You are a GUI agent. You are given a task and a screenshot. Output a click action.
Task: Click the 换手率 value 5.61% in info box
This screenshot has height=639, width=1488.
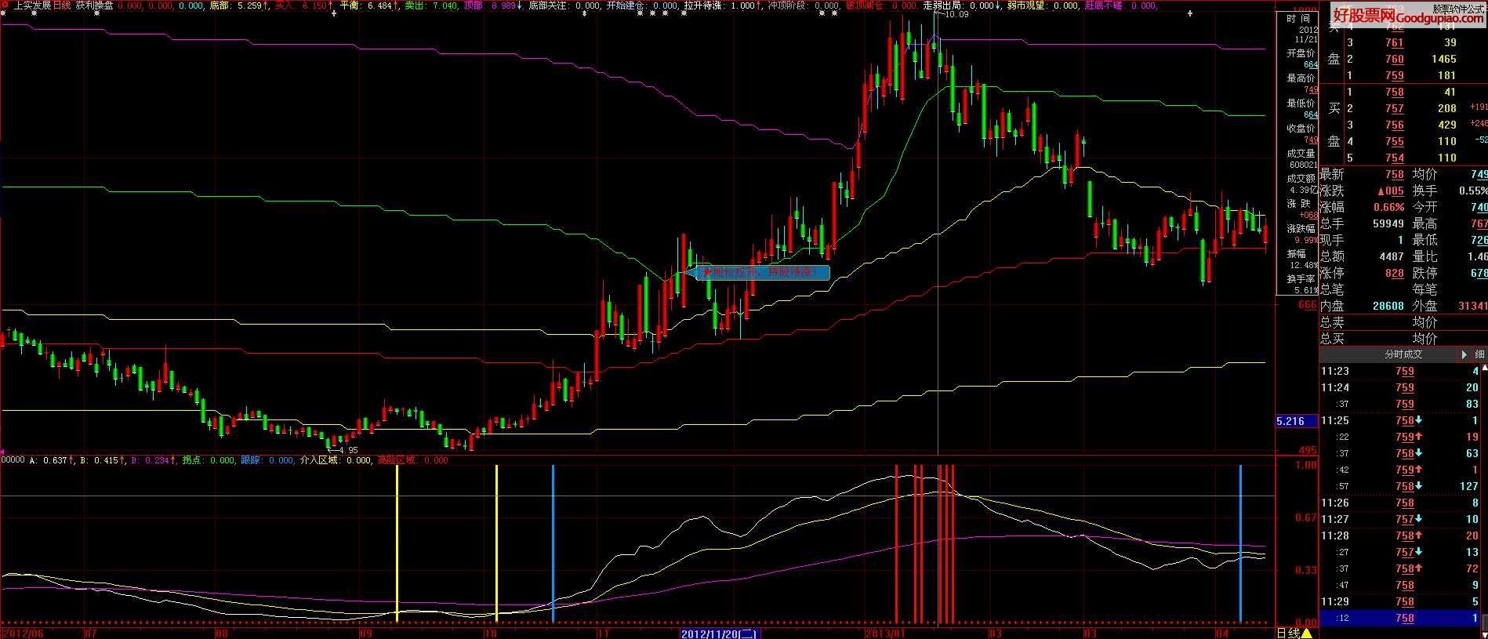coord(1306,290)
